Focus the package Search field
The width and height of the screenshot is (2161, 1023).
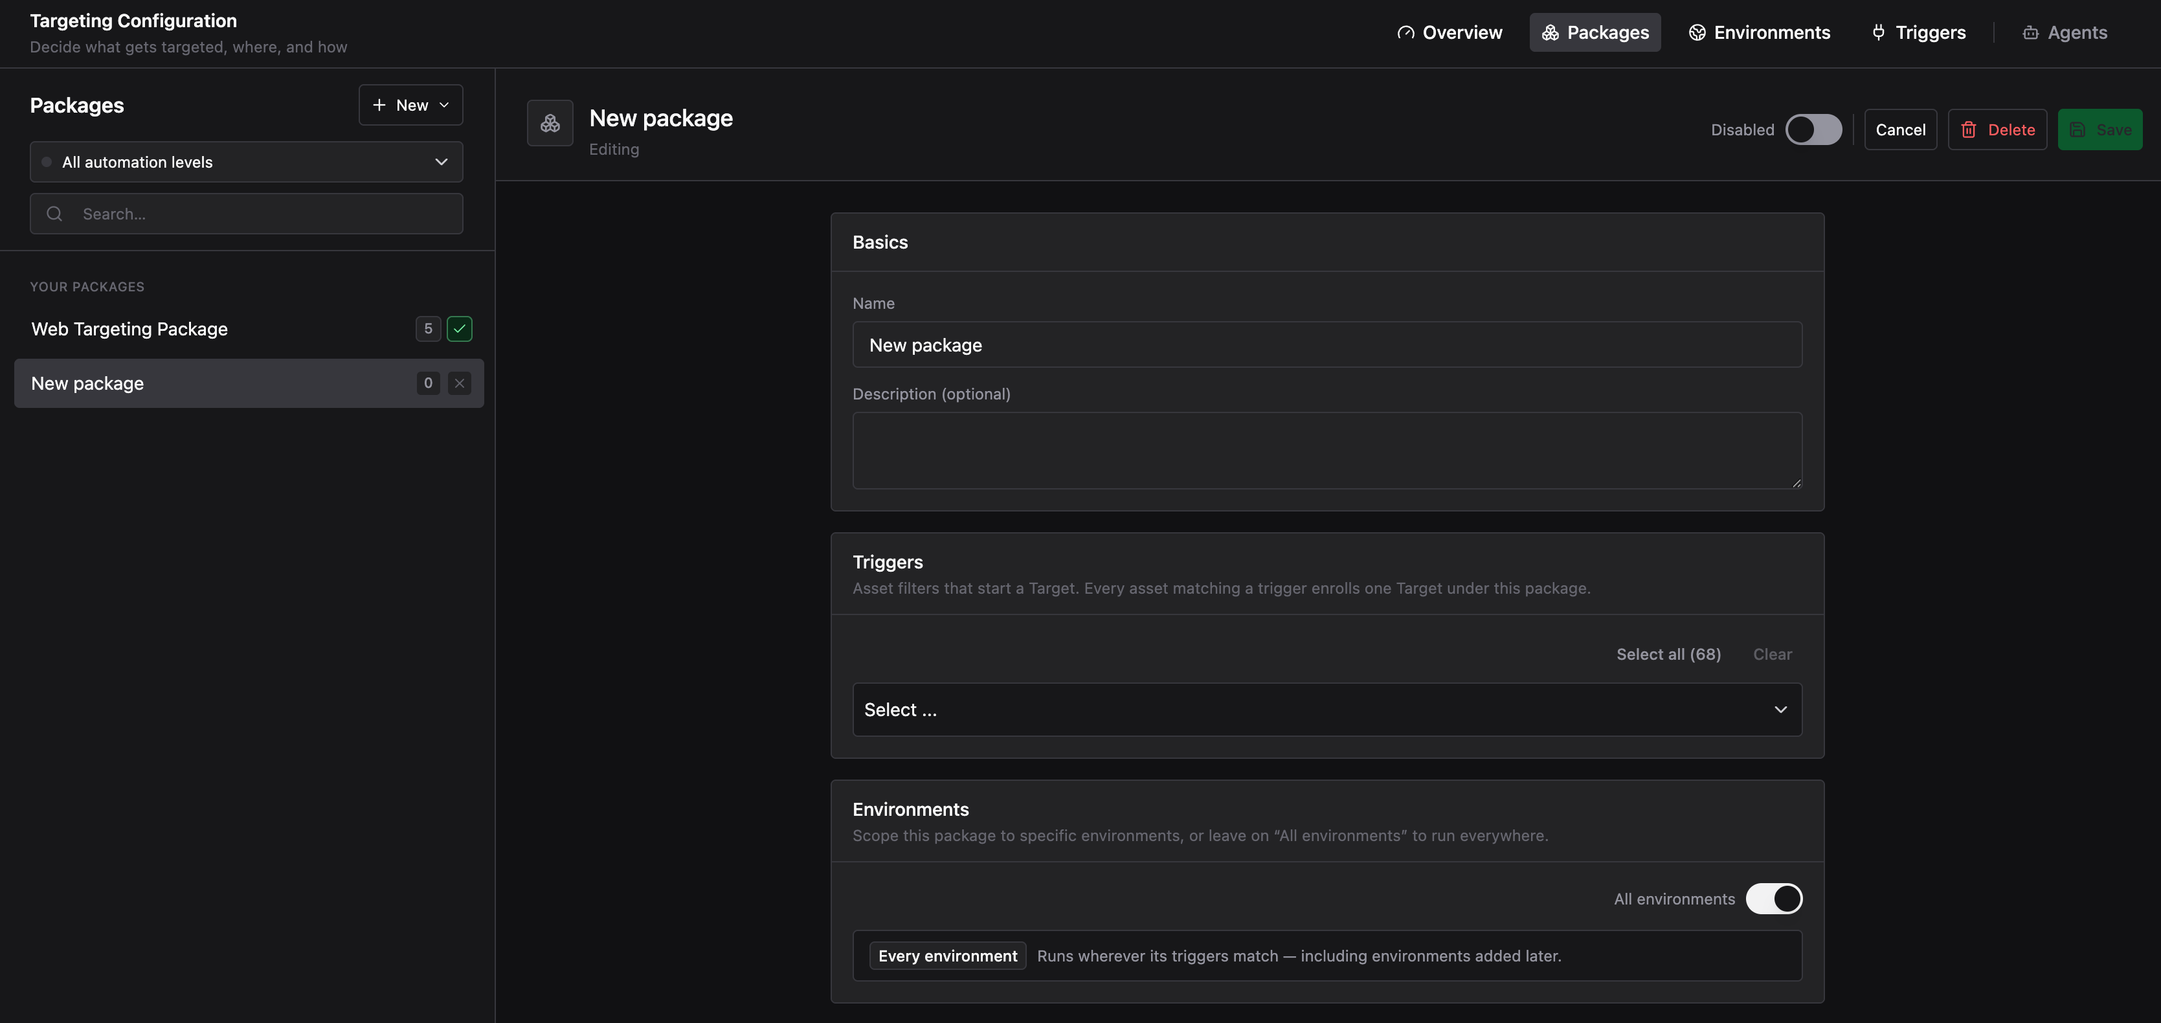coord(246,214)
